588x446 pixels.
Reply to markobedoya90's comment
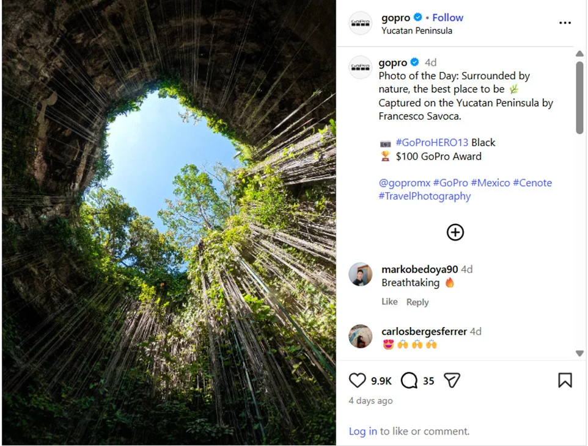(x=417, y=302)
